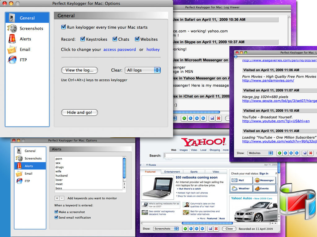This screenshot has width=317, height=237.
Task: Select the 'husband' keyword in the Alerts list
Action: 62,176
